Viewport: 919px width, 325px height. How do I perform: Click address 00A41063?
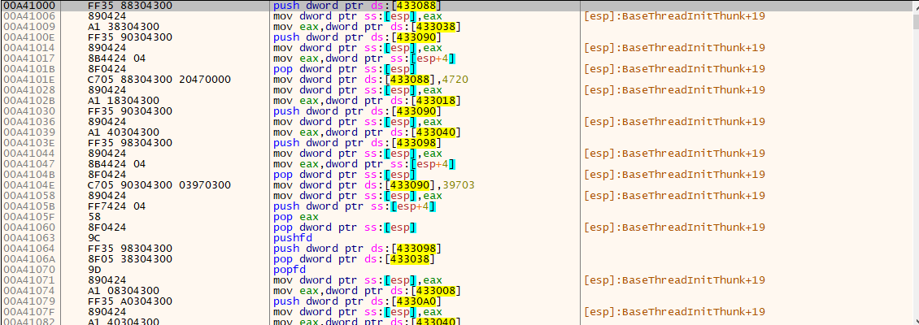[28, 238]
